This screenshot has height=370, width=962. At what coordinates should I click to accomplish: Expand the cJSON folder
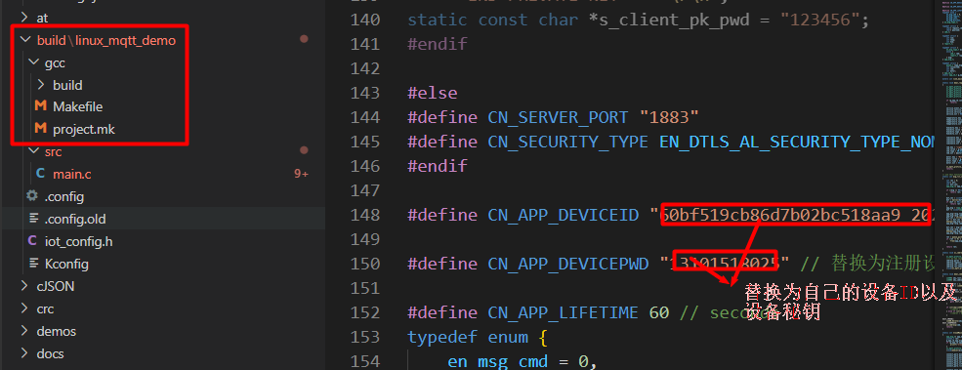pos(56,287)
